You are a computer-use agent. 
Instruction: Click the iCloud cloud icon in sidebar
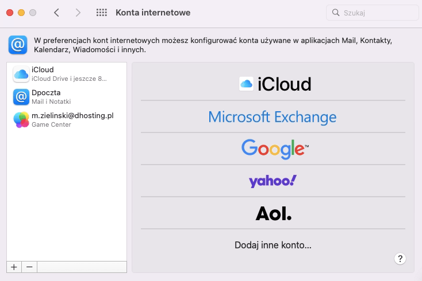[21, 74]
